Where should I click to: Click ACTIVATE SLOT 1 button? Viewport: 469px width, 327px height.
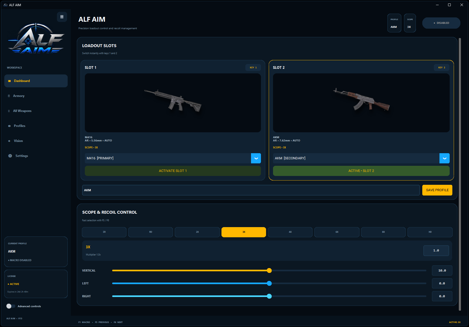tap(173, 171)
